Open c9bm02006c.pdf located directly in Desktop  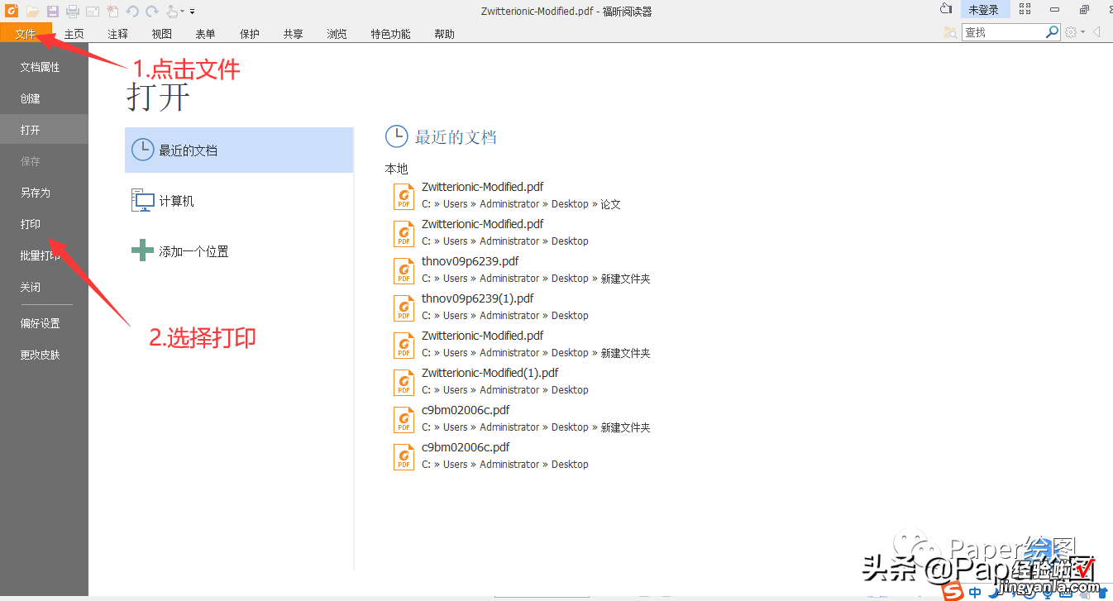tap(490, 456)
